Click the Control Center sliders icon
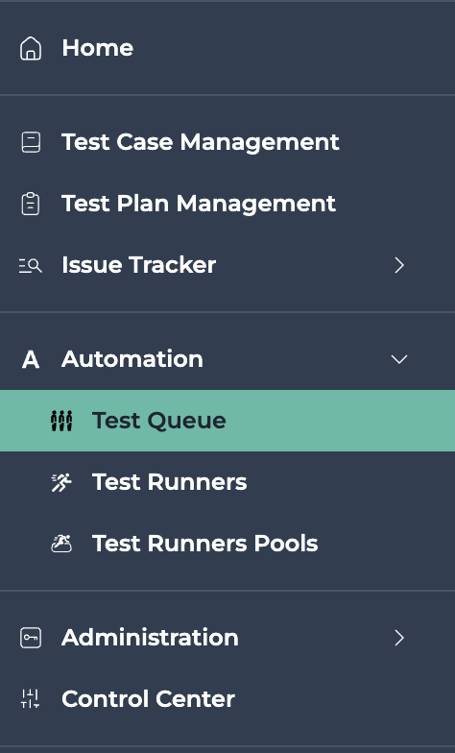This screenshot has width=455, height=753. 31,699
